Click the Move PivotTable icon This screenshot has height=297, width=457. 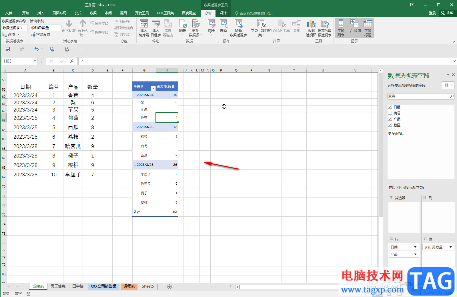coord(238,28)
